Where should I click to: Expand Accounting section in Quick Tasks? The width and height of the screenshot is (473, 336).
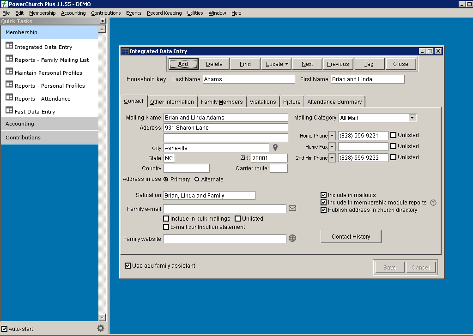49,124
